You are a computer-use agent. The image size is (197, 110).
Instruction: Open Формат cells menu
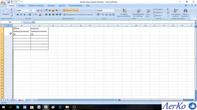pos(158,16)
